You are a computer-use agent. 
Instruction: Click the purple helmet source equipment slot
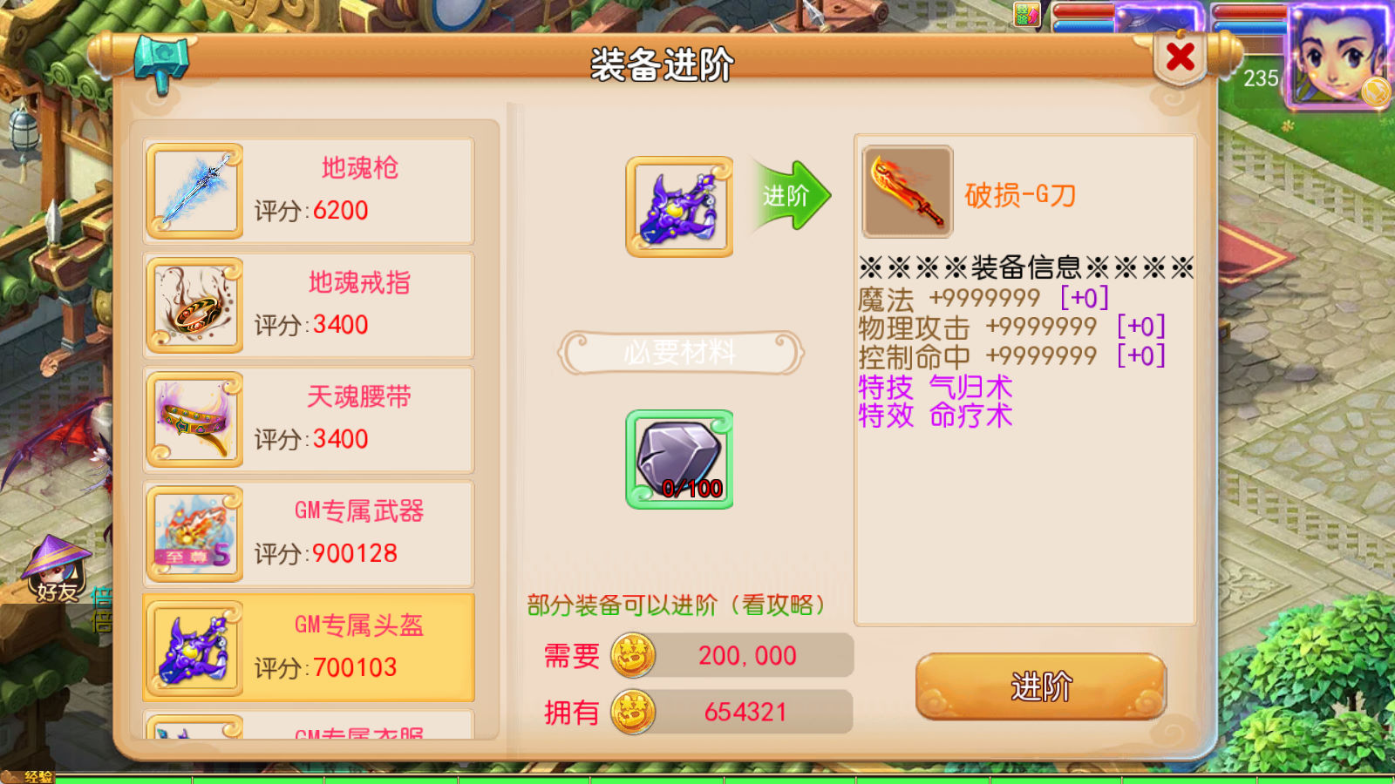pos(679,206)
